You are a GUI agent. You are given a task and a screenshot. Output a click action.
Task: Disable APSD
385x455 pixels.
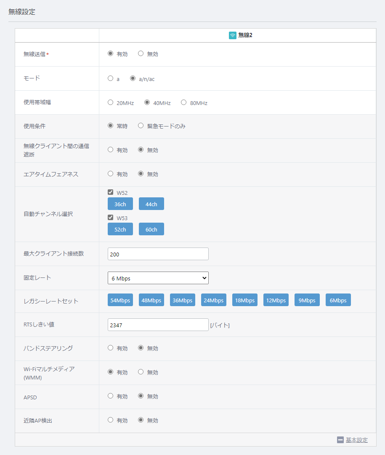tap(141, 396)
